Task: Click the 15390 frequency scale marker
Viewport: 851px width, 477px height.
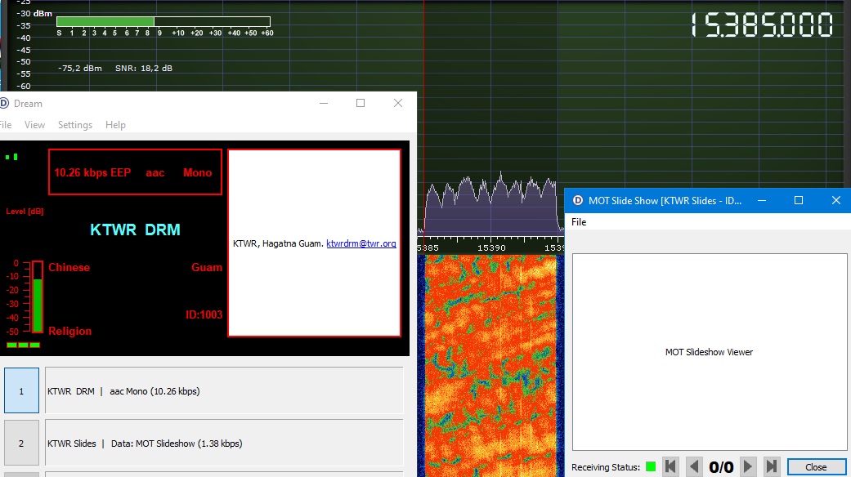Action: click(x=491, y=247)
